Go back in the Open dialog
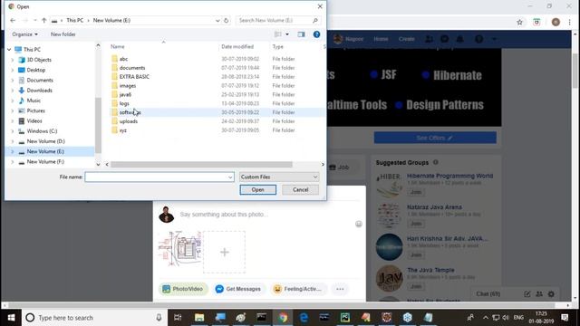 (13, 20)
